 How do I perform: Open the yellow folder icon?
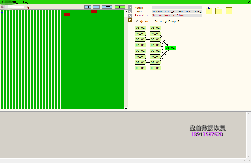point(219,11)
